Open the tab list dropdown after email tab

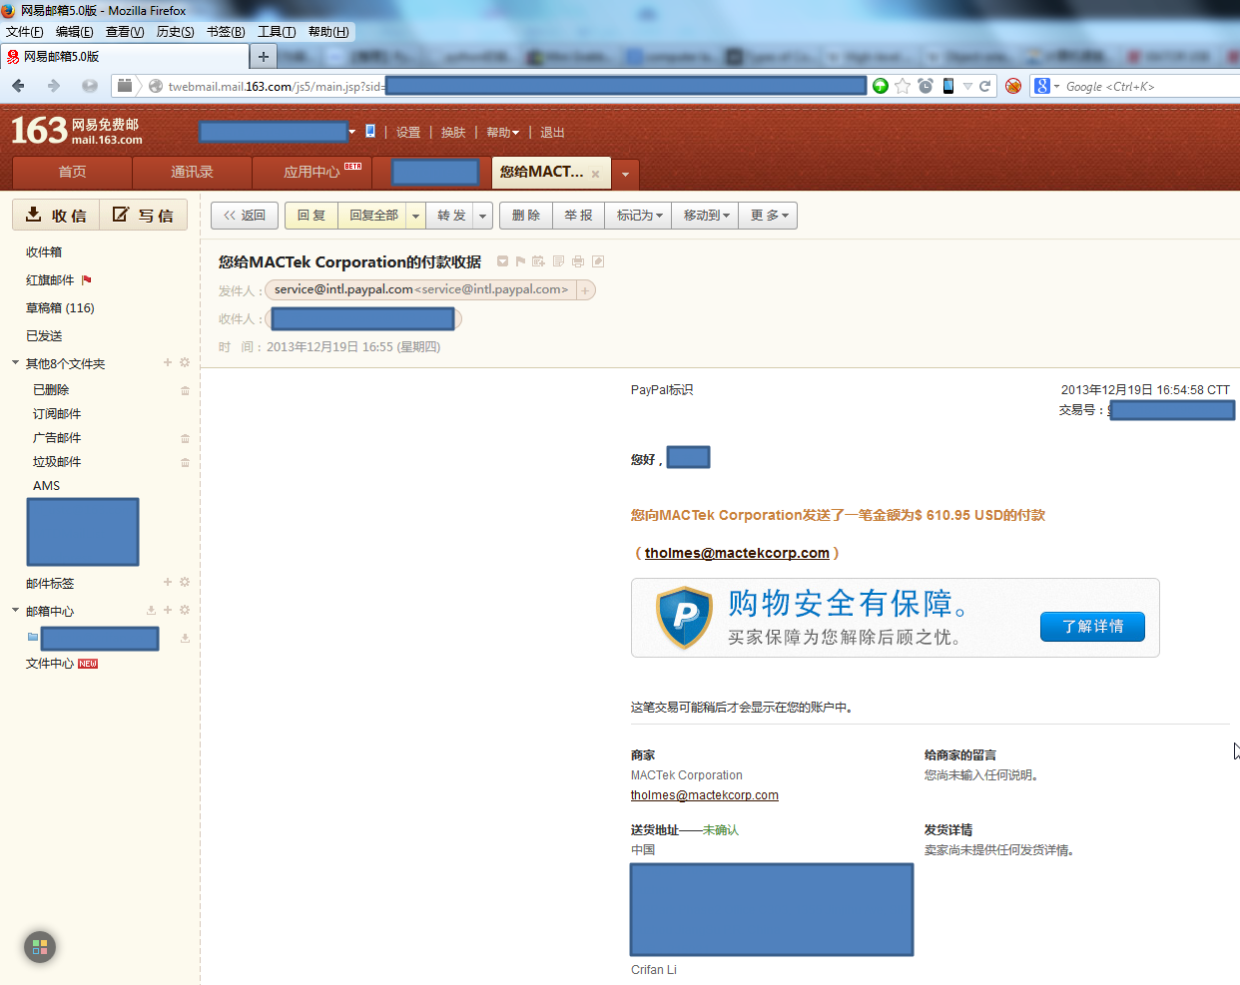625,174
